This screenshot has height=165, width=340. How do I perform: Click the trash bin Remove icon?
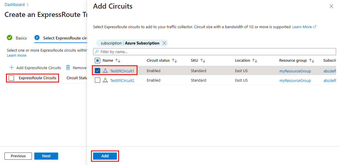68,67
